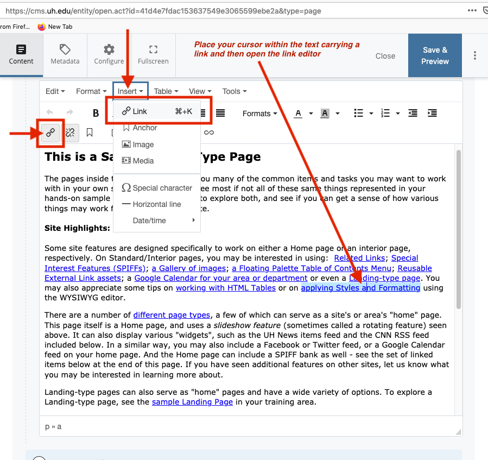The width and height of the screenshot is (488, 460).
Task: Choose Image from the Insert menu
Action: pos(157,144)
